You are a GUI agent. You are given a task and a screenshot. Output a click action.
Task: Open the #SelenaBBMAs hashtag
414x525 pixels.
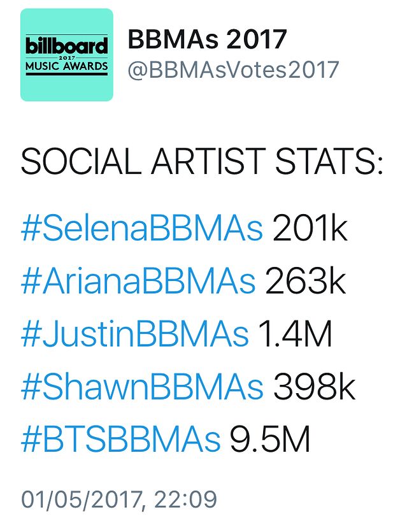(141, 229)
